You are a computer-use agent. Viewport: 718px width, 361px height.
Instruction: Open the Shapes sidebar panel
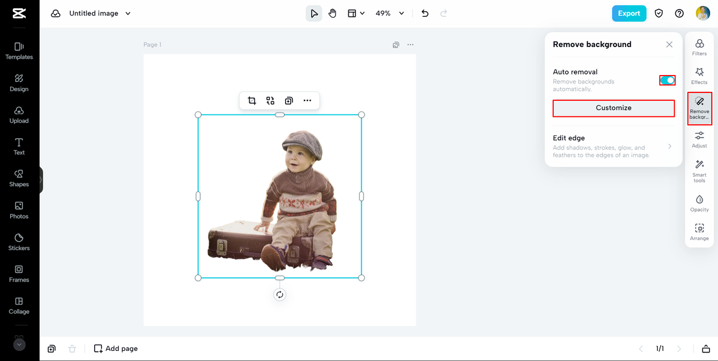tap(19, 179)
